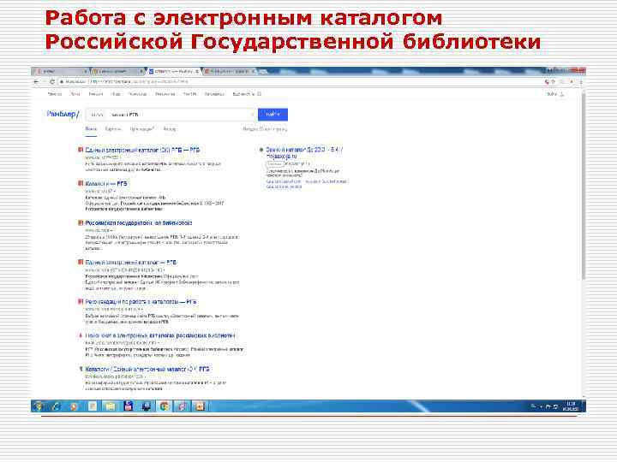This screenshot has height=462, width=617.
Task: Click the browser back arrow
Action: (36, 82)
